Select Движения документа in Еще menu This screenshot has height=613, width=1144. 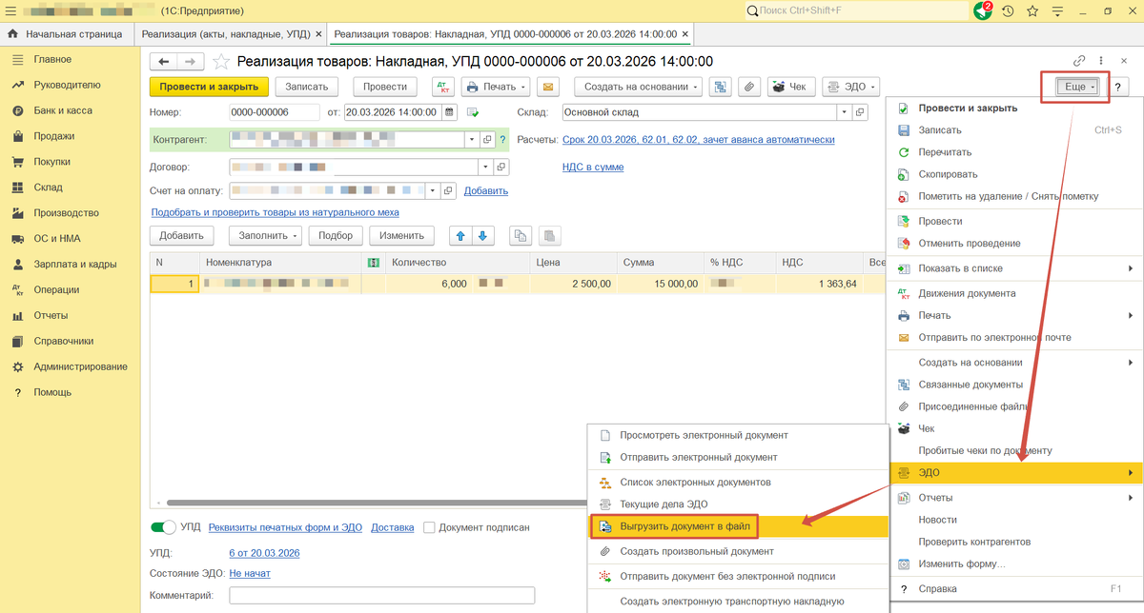coord(1015,293)
